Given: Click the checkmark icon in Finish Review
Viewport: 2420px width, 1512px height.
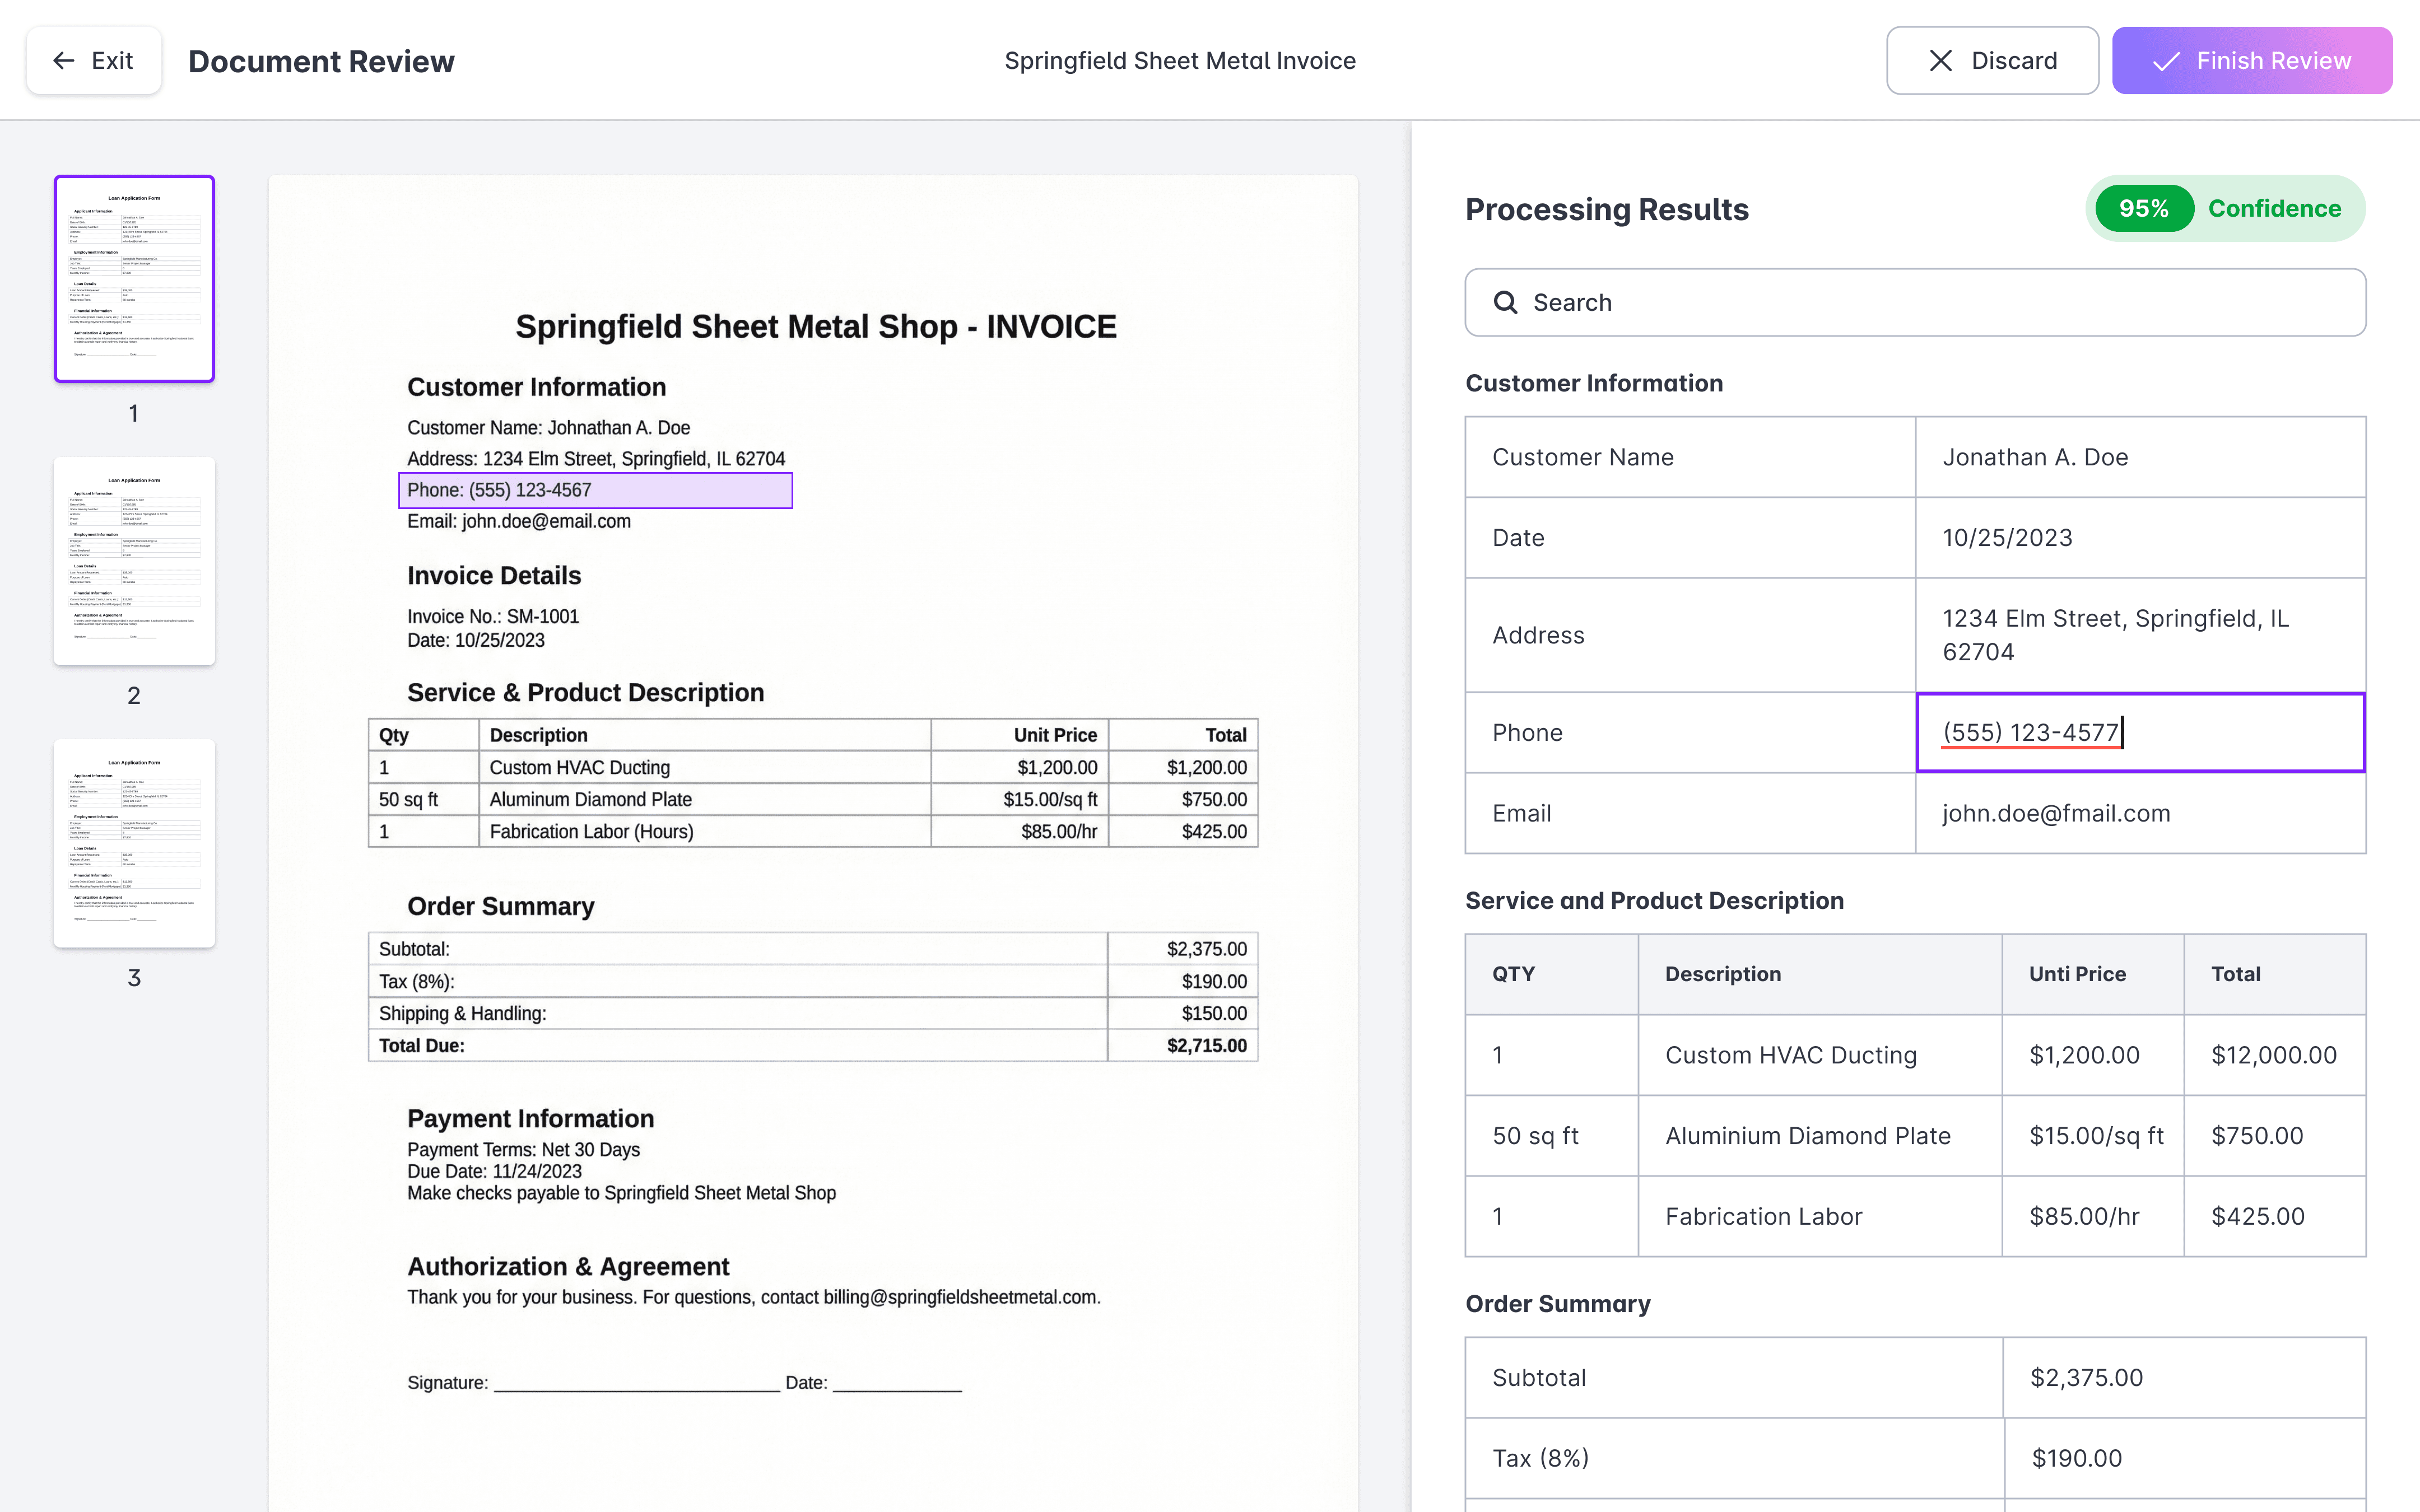Looking at the screenshot, I should coord(2166,62).
